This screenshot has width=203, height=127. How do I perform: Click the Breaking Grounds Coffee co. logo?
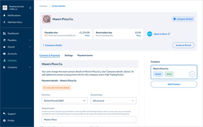[x=5, y=8]
